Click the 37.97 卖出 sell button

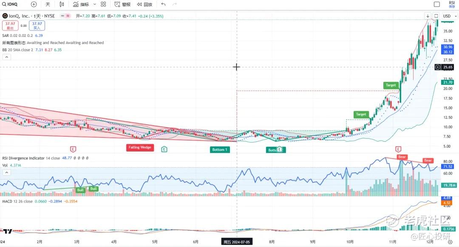(x=10, y=25)
